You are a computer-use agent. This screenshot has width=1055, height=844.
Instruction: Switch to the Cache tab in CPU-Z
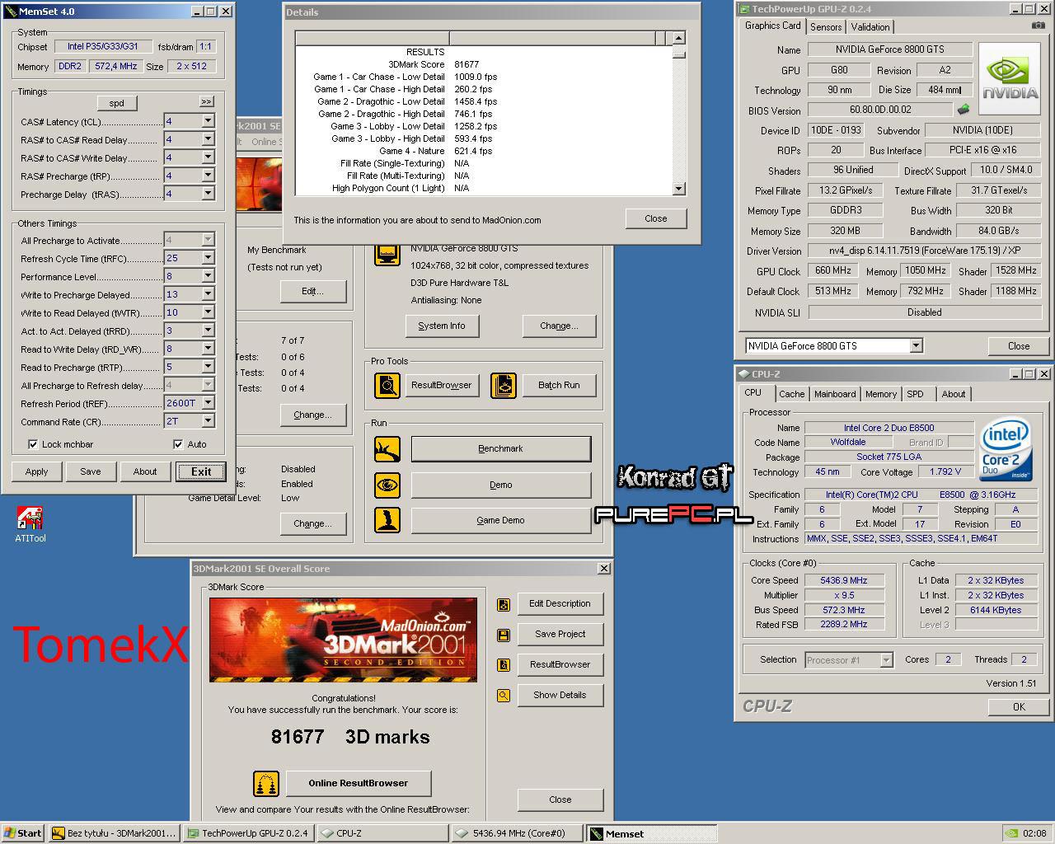pyautogui.click(x=792, y=394)
